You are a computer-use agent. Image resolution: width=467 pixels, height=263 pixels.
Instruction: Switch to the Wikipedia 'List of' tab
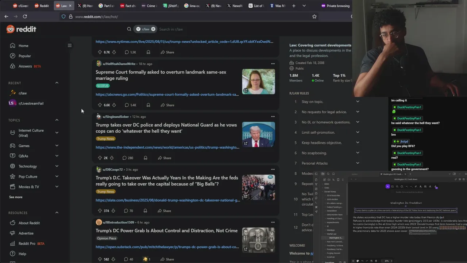tap(256, 6)
